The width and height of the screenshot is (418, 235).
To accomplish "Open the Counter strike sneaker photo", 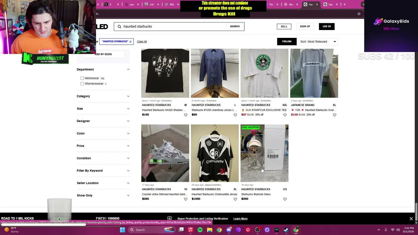I will point(165,153).
